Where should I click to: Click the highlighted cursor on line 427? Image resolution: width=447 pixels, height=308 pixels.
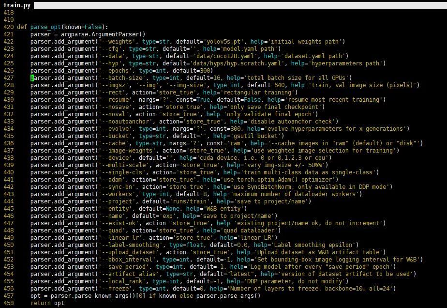pyautogui.click(x=32, y=78)
